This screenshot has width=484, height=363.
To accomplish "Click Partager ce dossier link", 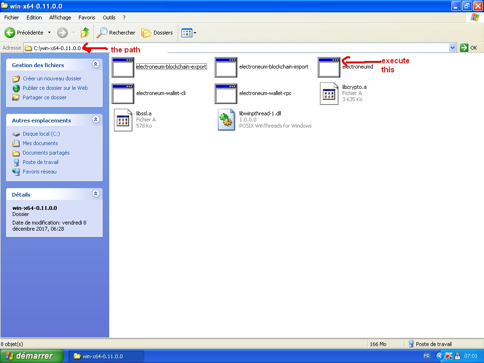I will coord(44,97).
